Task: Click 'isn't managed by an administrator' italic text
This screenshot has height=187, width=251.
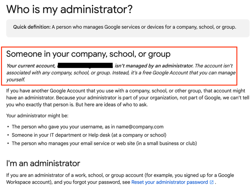Action: (154, 66)
